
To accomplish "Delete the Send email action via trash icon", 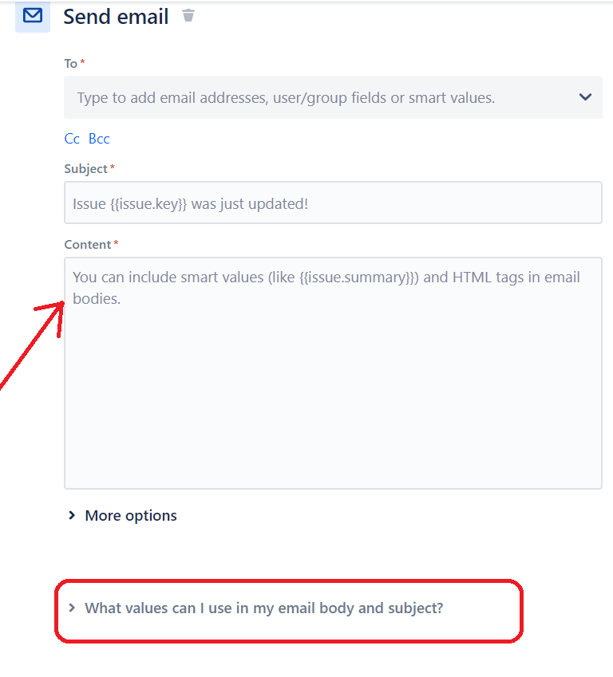I will 188,16.
